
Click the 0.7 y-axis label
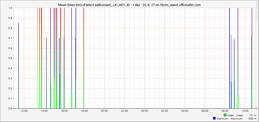click(x=10, y=38)
